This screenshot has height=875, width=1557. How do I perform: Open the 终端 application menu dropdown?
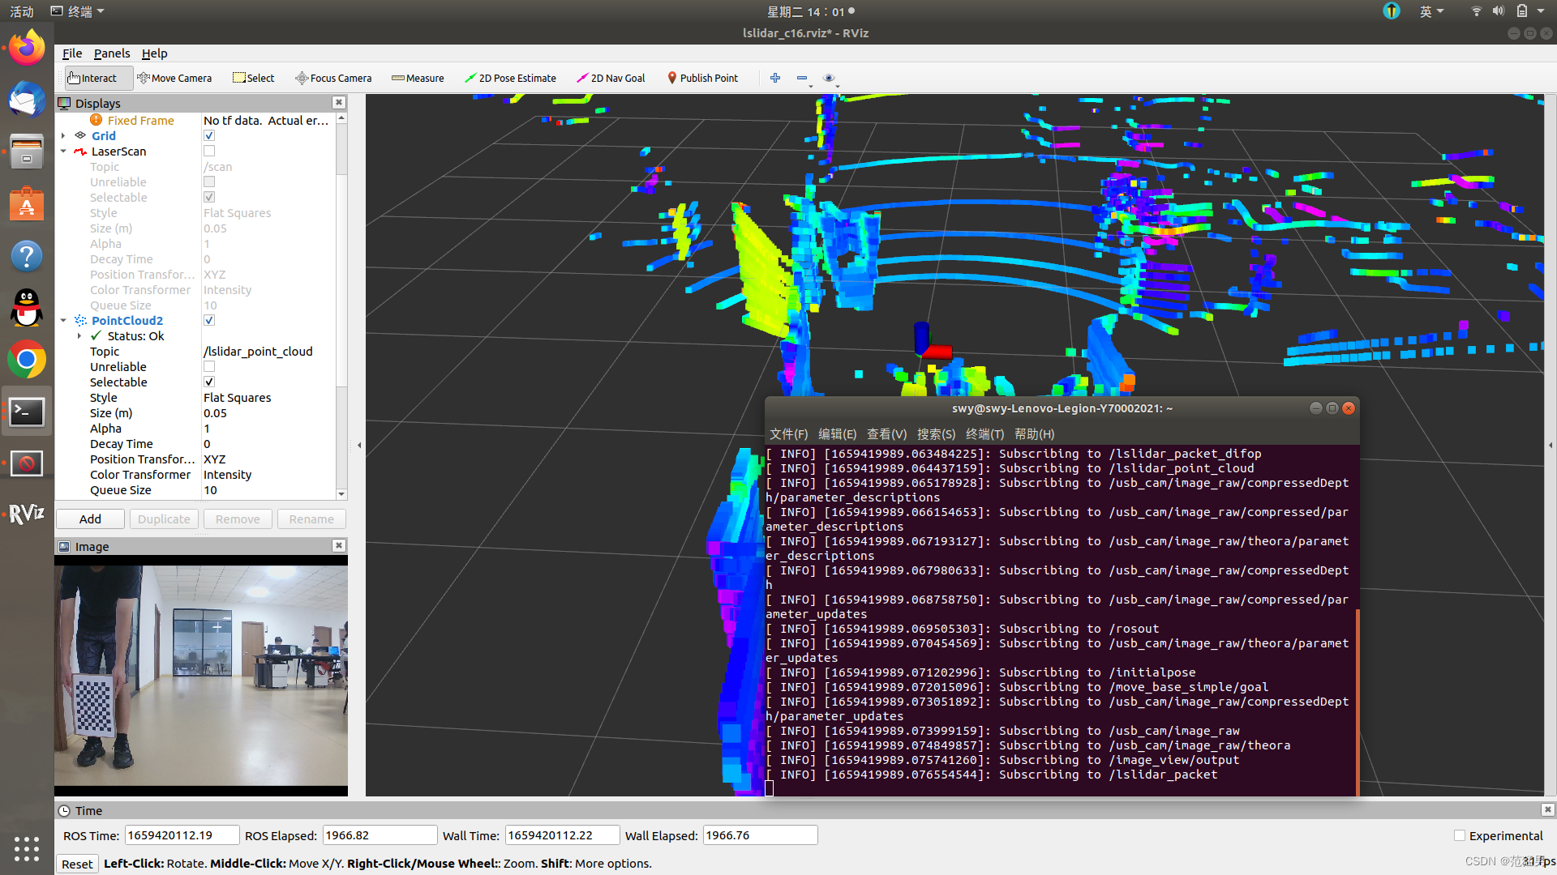78,11
